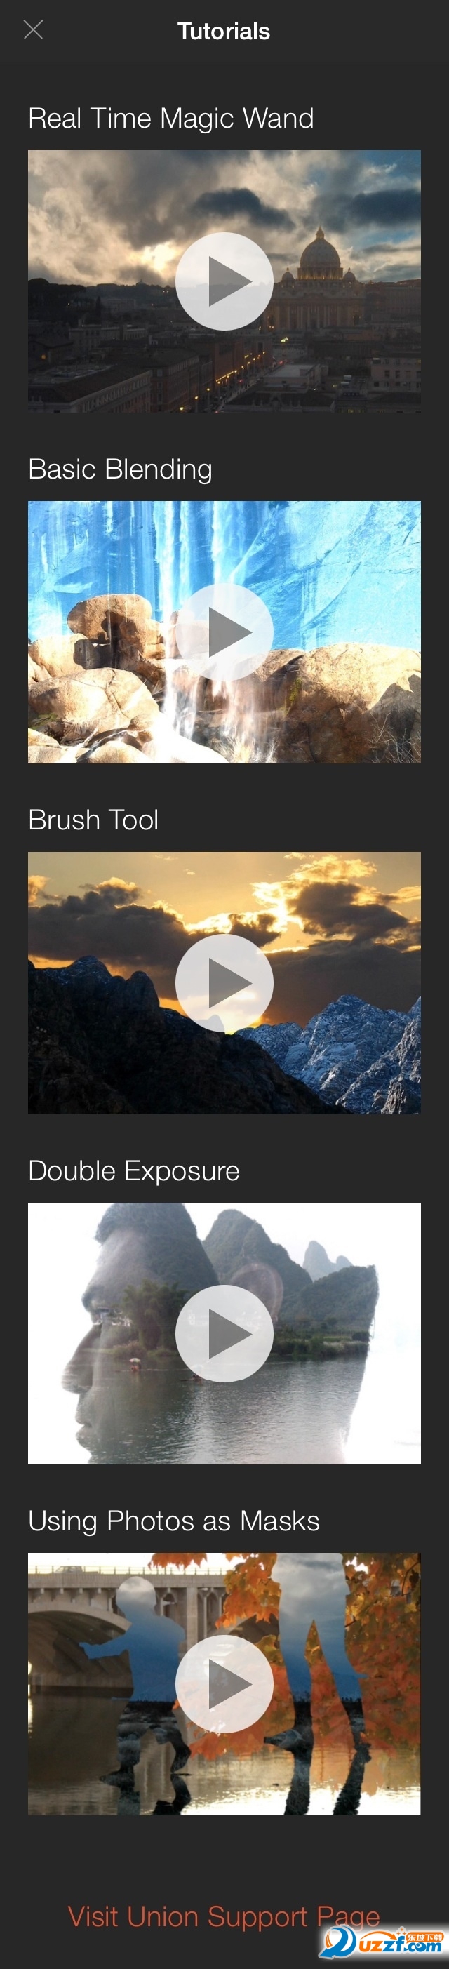This screenshot has width=449, height=1969.
Task: Click the cathedral dome in Magic Wand thumbnail
Action: point(320,255)
